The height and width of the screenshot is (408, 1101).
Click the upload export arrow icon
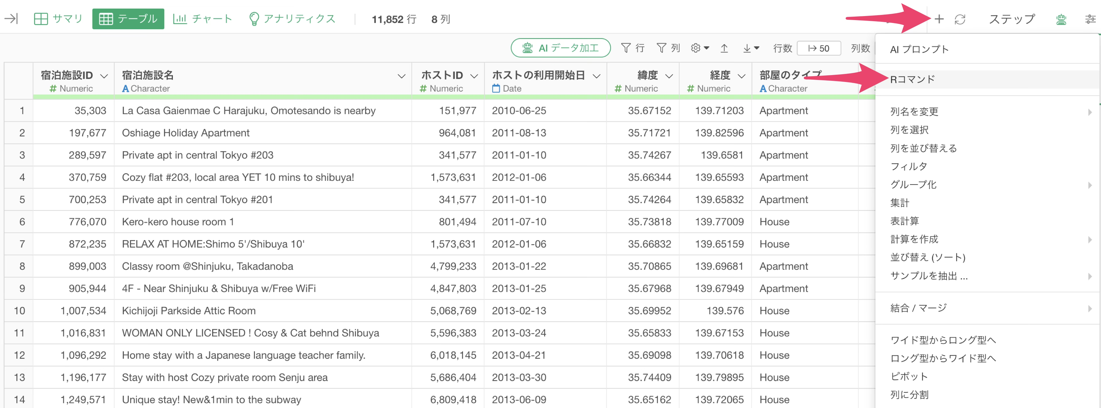pyautogui.click(x=724, y=48)
